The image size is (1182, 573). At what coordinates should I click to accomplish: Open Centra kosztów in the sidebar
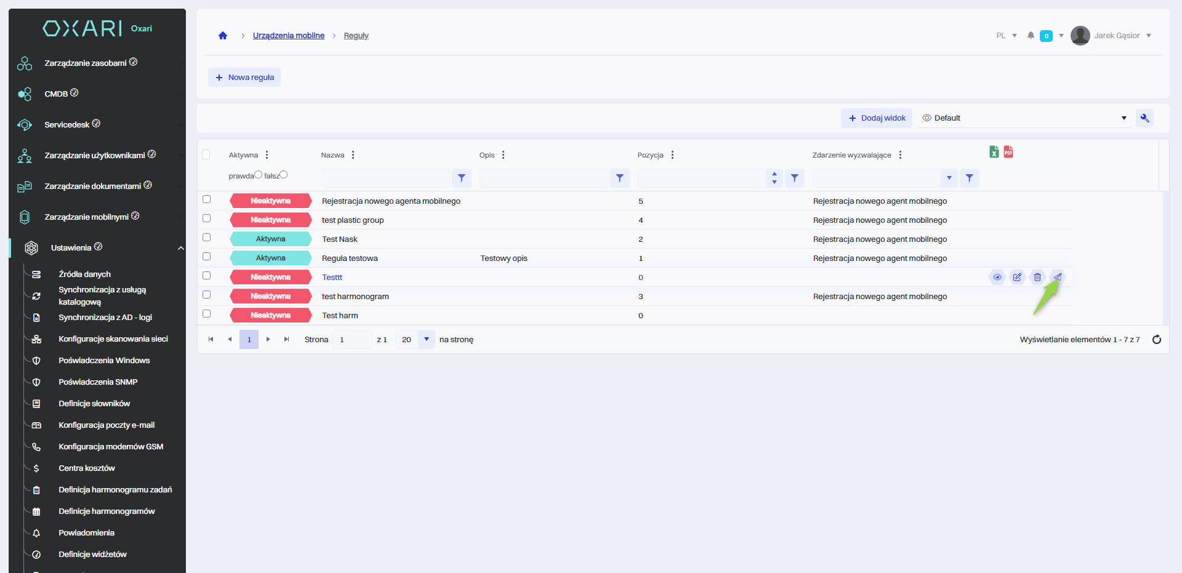(87, 468)
